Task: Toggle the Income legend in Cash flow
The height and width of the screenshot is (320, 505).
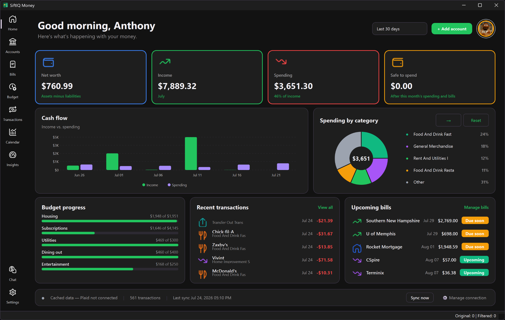Action: click(150, 185)
